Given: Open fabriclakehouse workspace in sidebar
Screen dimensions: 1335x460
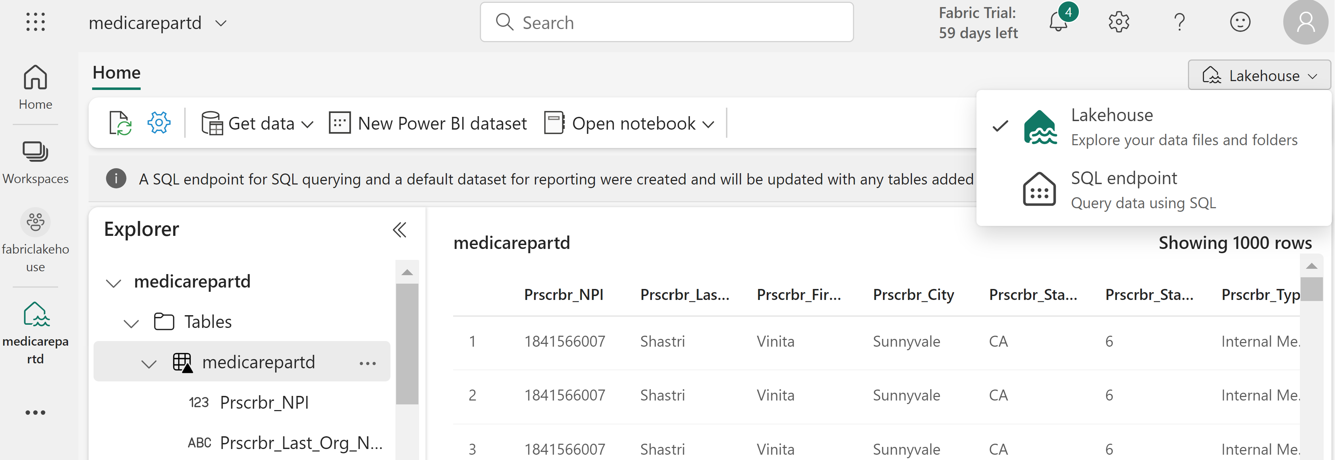Looking at the screenshot, I should click(35, 241).
